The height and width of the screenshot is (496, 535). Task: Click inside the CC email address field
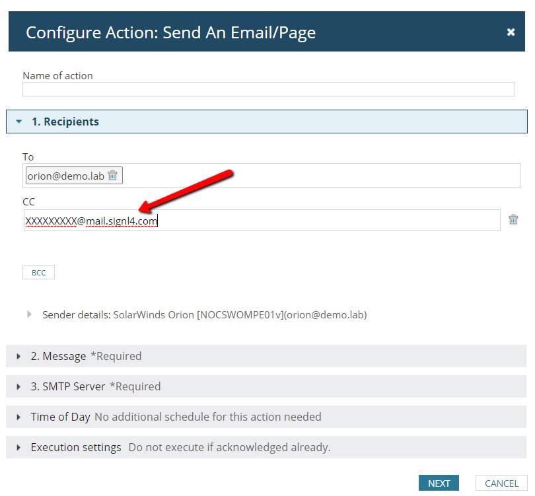point(262,221)
